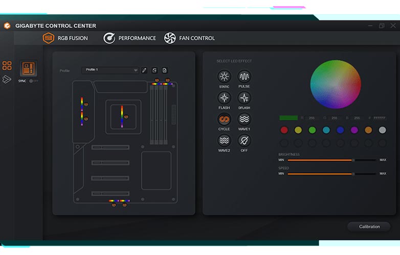Screen dimensions: 400x255
Task: Click the export profile icon
Action: click(x=165, y=70)
